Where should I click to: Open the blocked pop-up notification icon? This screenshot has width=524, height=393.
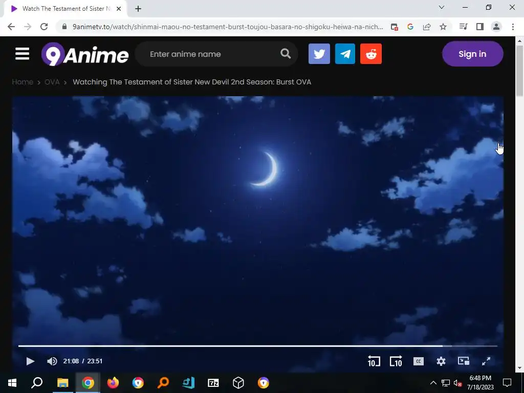click(x=395, y=27)
